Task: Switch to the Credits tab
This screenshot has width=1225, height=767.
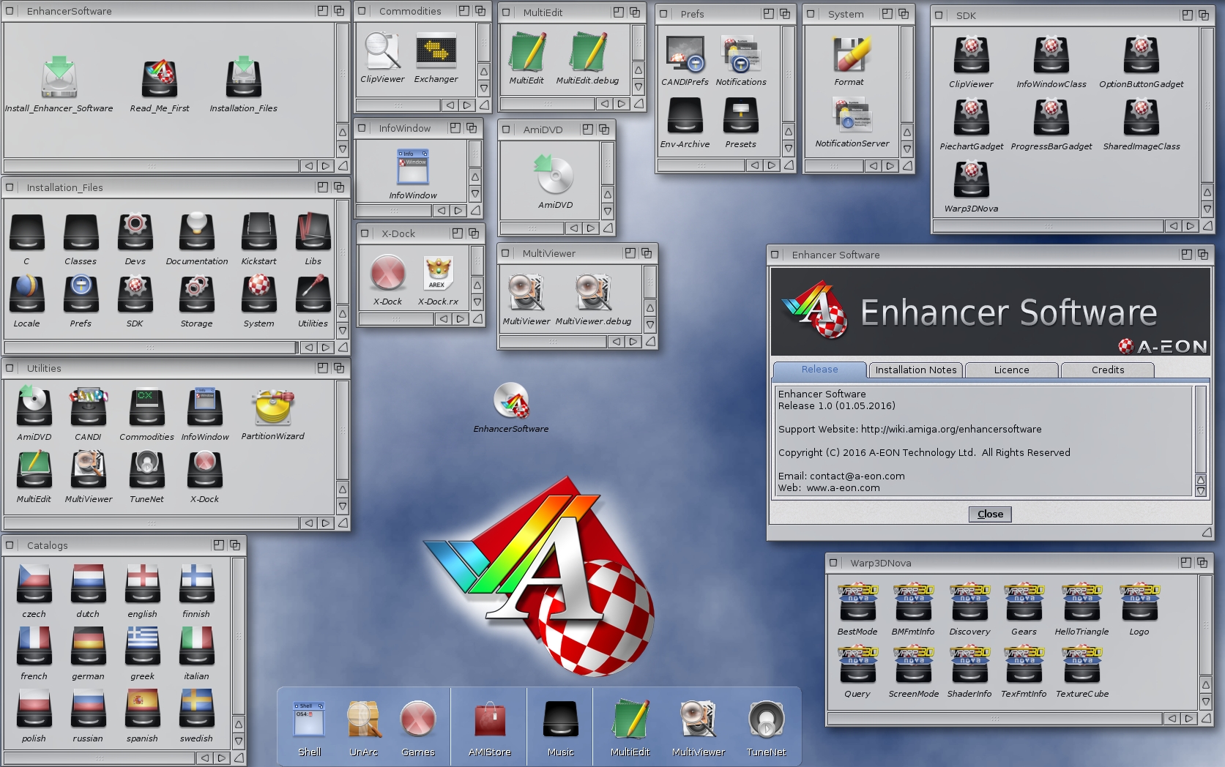Action: click(1108, 370)
